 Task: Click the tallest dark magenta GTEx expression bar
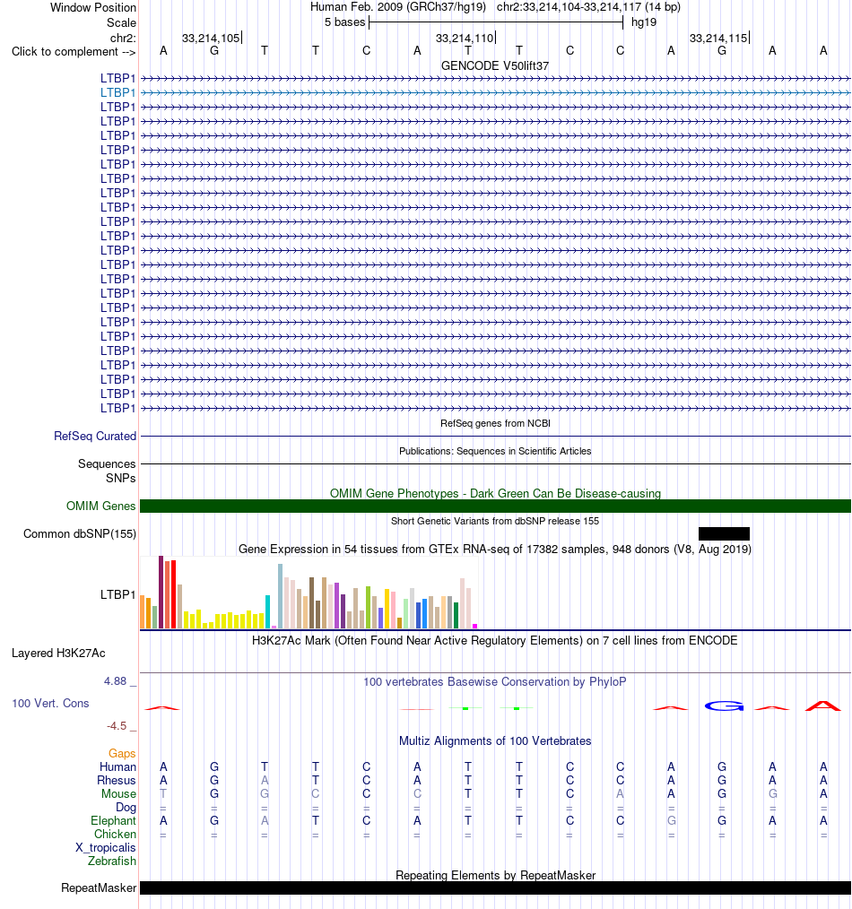click(x=161, y=592)
